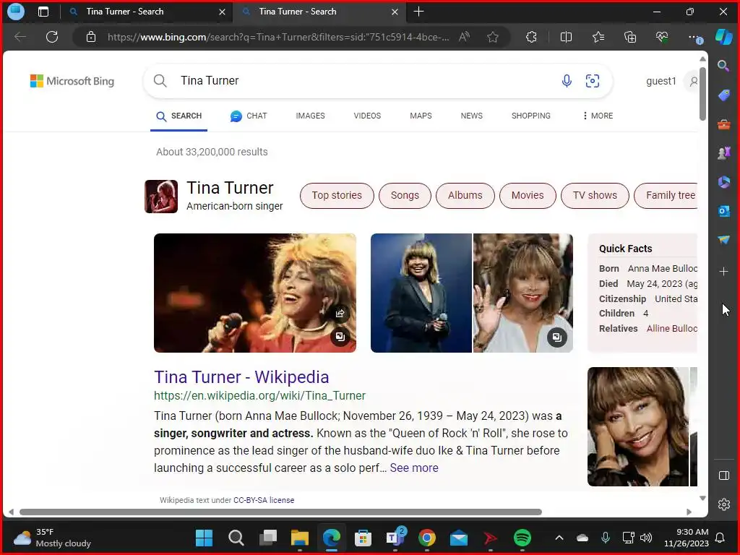Click the guest1 account name
This screenshot has width=740, height=555.
(661, 81)
